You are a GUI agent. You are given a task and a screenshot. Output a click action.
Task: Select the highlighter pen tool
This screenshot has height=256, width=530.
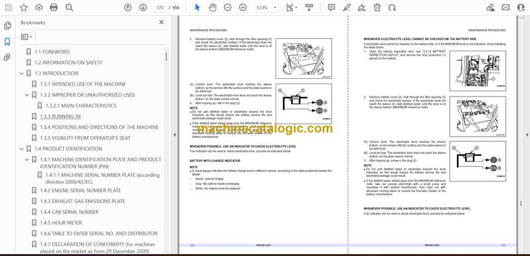346,8
